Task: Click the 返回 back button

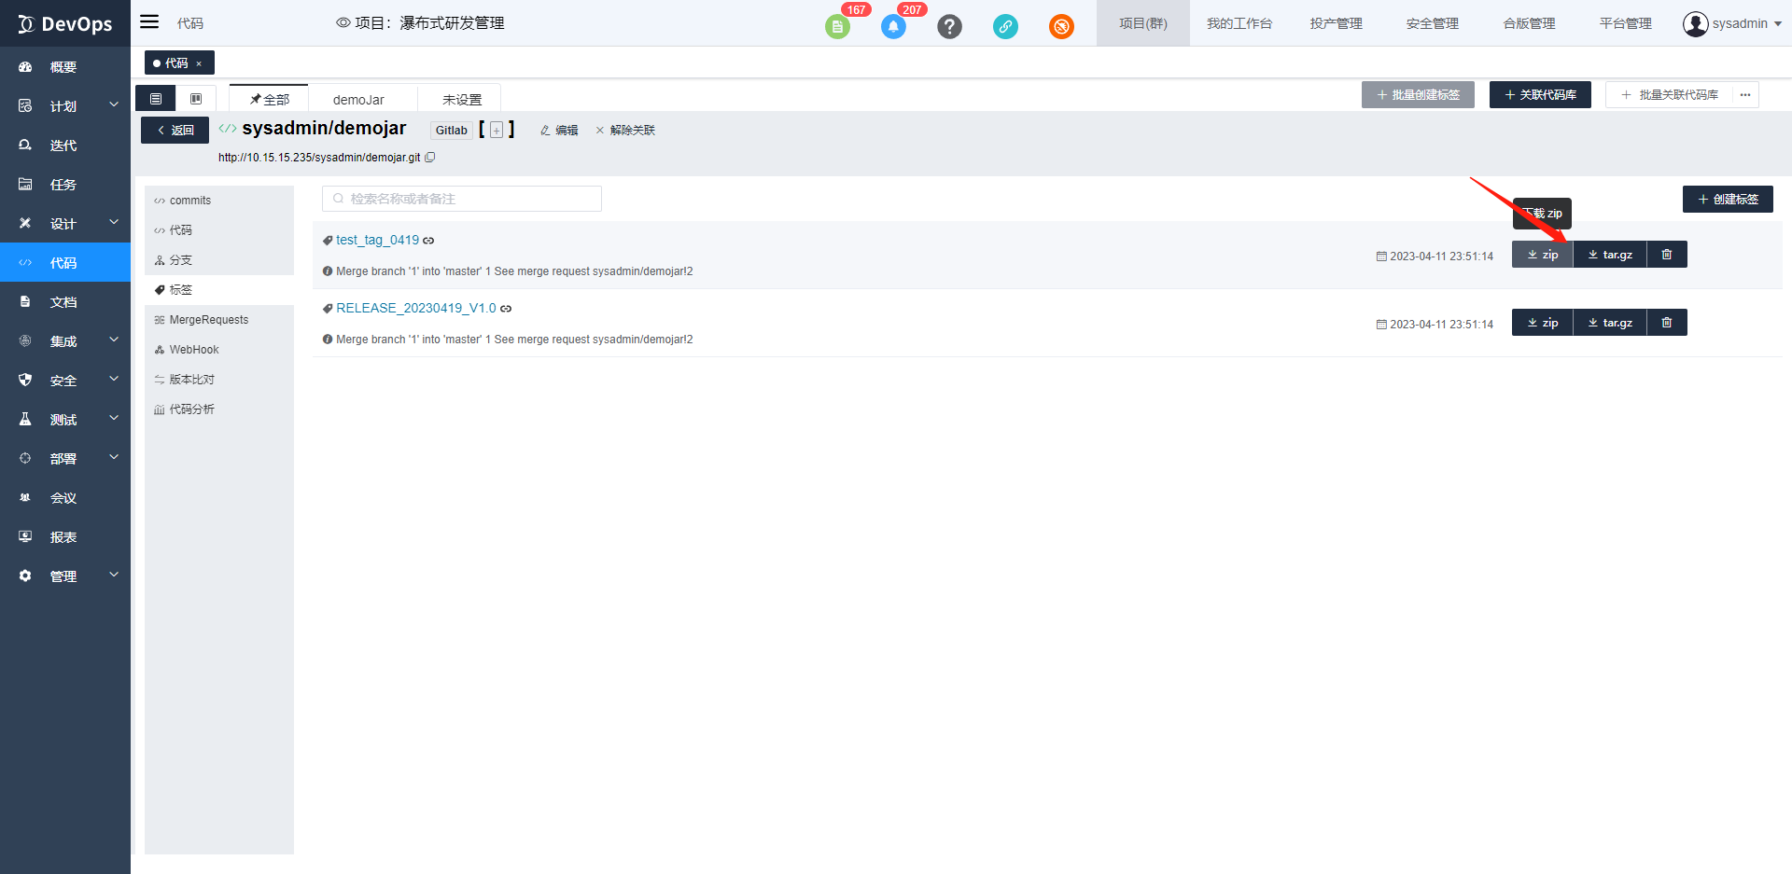Action: (x=175, y=131)
